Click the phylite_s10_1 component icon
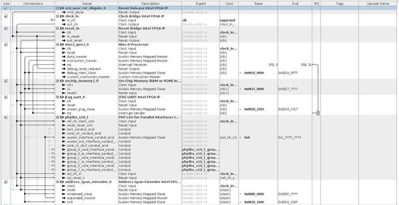The width and height of the screenshot is (399, 205). coord(62,117)
